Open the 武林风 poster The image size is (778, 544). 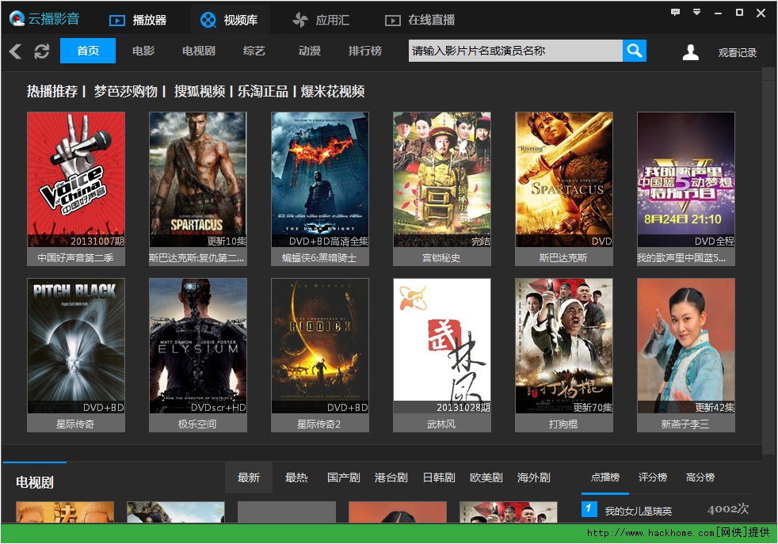[442, 345]
